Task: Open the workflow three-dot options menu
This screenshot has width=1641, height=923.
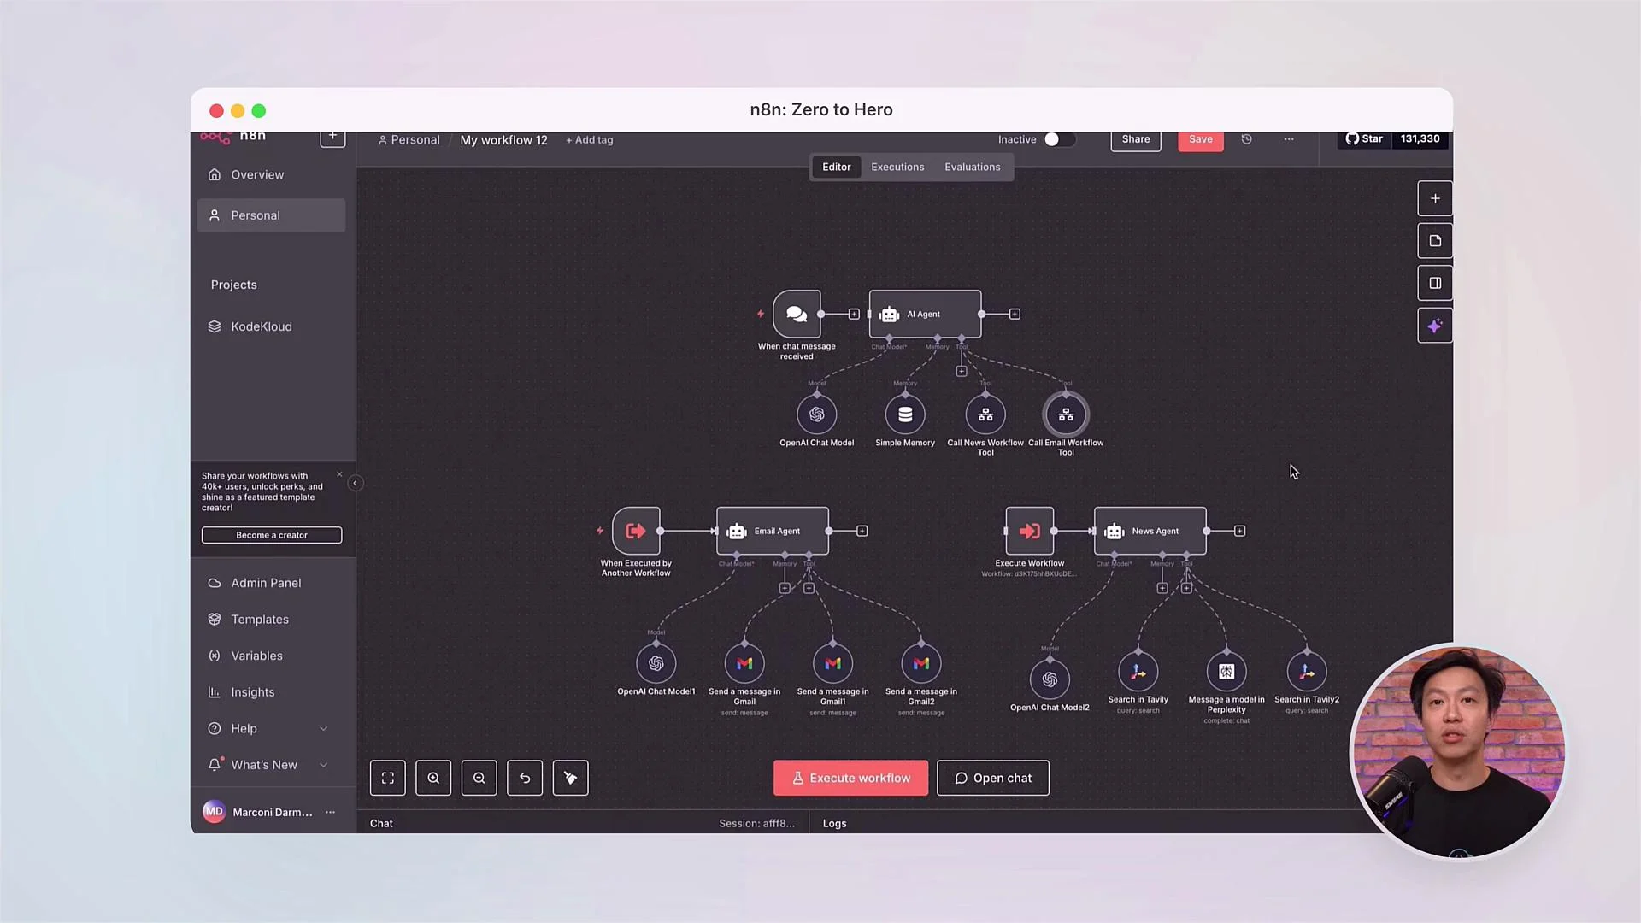Action: [1289, 139]
